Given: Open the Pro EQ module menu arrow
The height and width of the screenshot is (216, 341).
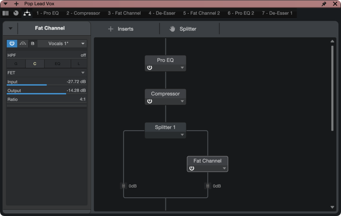Looking at the screenshot, I should pos(182,68).
